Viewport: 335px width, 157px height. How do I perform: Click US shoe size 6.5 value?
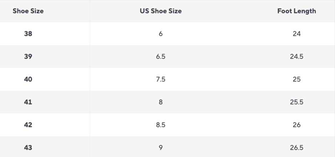click(x=161, y=57)
